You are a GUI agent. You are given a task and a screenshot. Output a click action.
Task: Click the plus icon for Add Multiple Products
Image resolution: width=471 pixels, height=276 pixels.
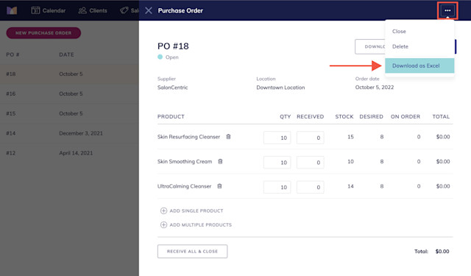point(163,224)
